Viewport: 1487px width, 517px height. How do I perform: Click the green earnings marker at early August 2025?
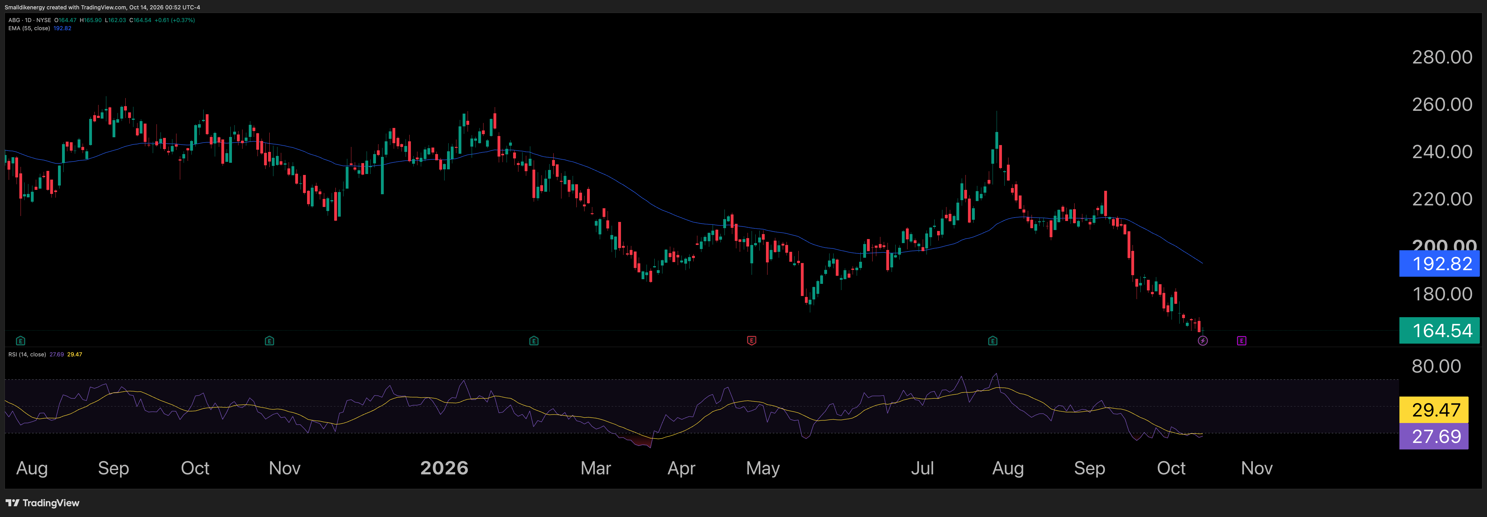(21, 341)
